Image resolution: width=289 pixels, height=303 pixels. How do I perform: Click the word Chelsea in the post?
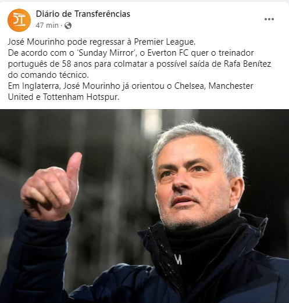190,86
